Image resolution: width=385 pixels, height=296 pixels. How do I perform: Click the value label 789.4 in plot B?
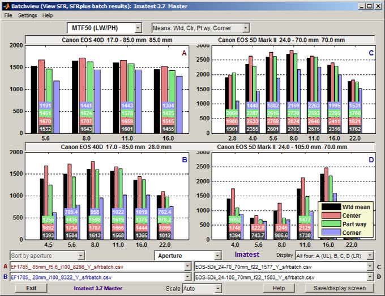[x=71, y=212]
